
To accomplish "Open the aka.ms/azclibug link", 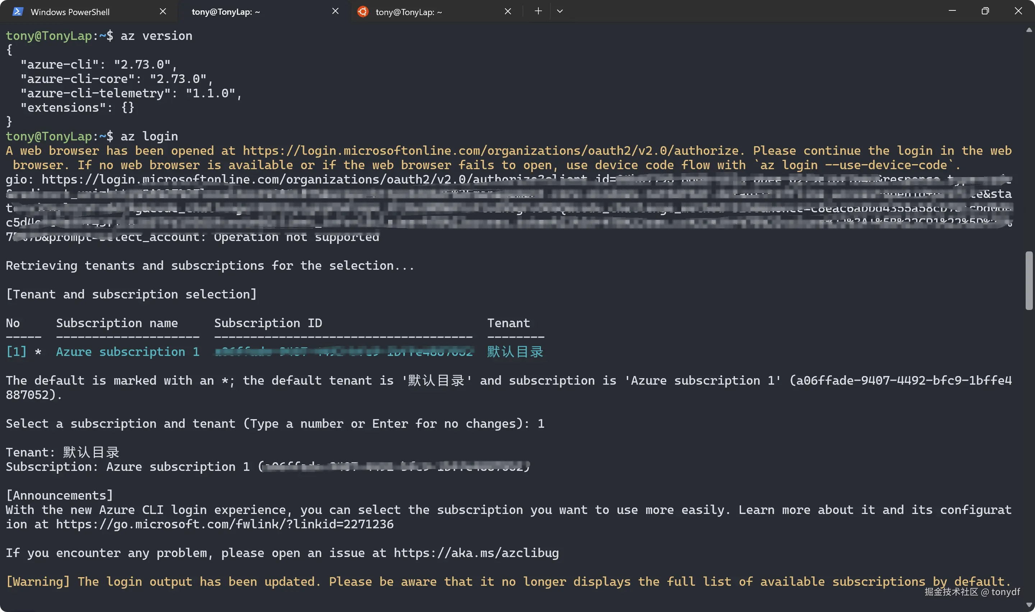I will click(476, 553).
